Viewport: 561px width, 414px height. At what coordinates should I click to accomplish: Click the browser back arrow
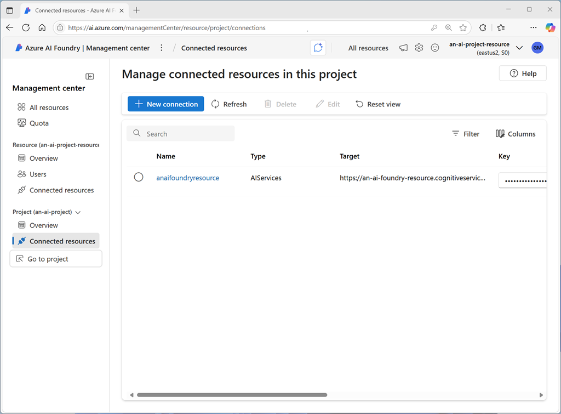tap(10, 27)
